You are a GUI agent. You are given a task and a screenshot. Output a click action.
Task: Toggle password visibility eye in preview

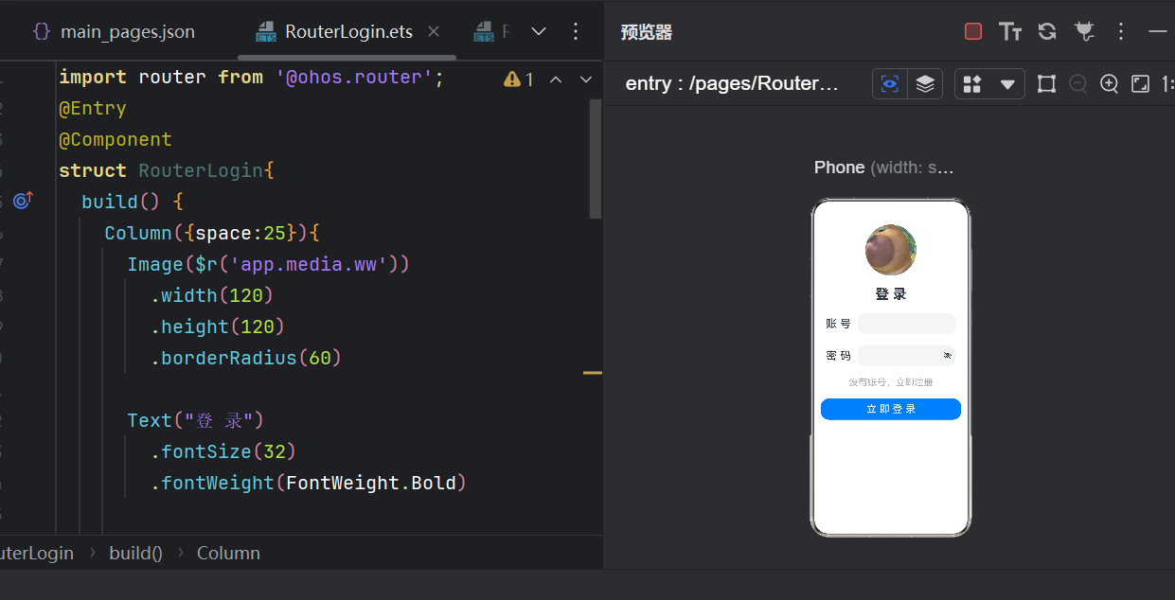[x=947, y=356]
